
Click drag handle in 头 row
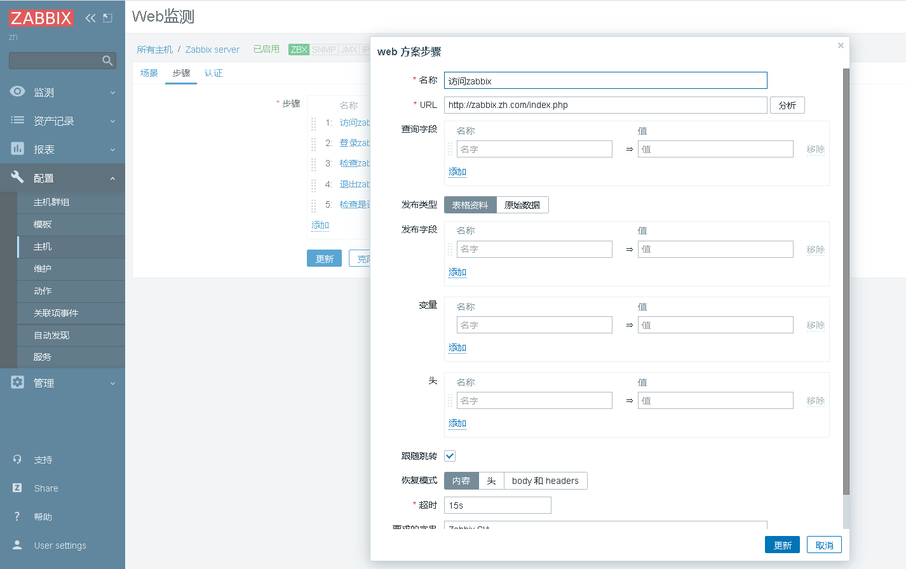450,401
